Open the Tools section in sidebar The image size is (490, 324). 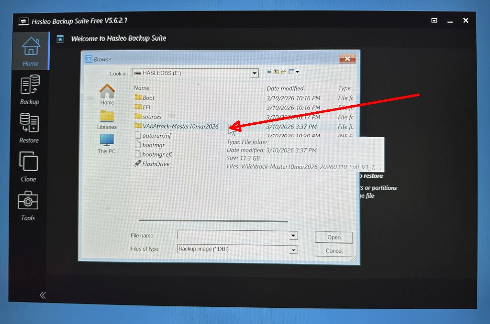coord(28,205)
